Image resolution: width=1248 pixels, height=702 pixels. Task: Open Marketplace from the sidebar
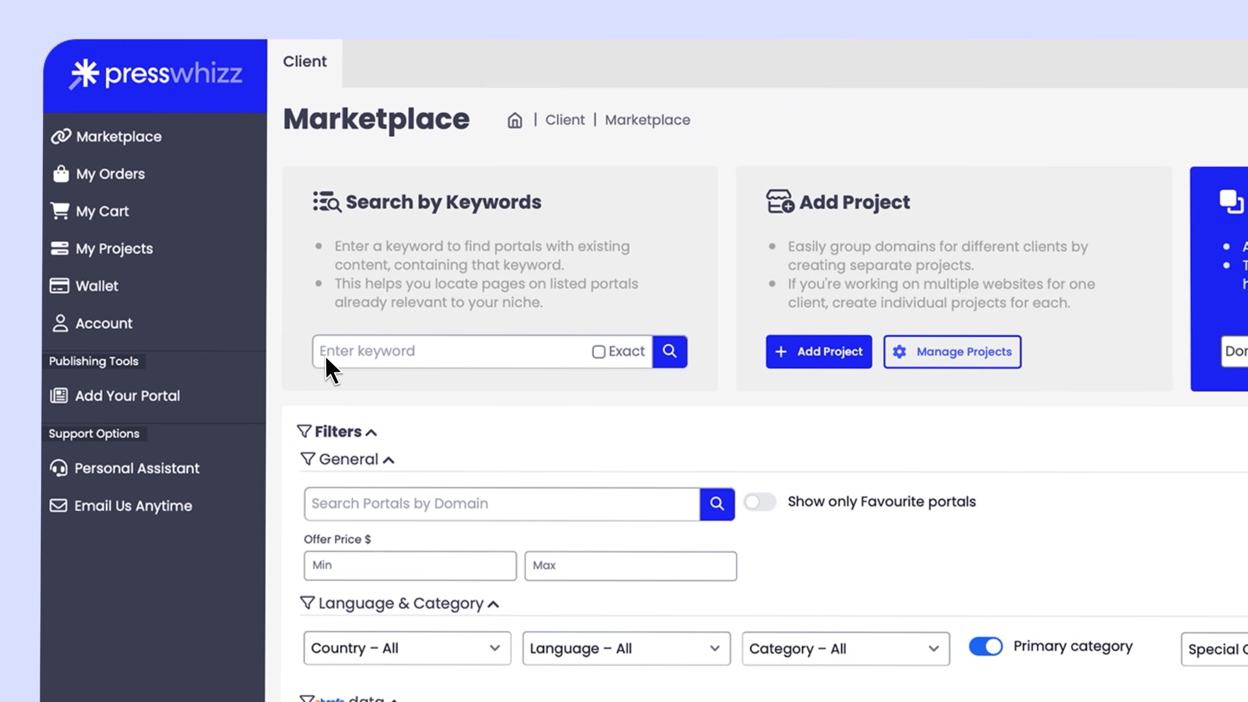[107, 136]
